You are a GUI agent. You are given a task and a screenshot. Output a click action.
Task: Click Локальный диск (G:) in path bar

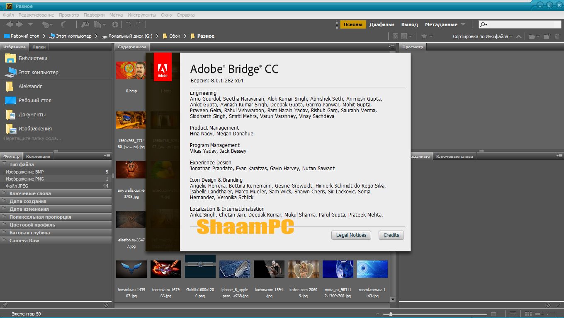(x=127, y=36)
